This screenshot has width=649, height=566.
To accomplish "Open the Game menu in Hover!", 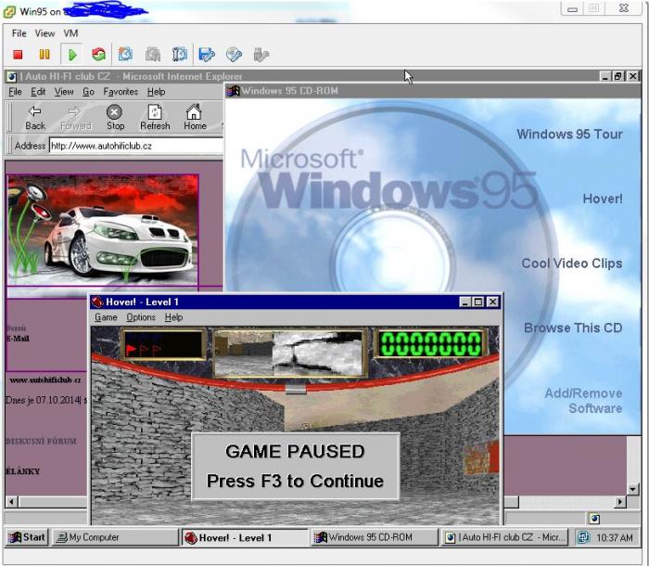I will coord(106,317).
